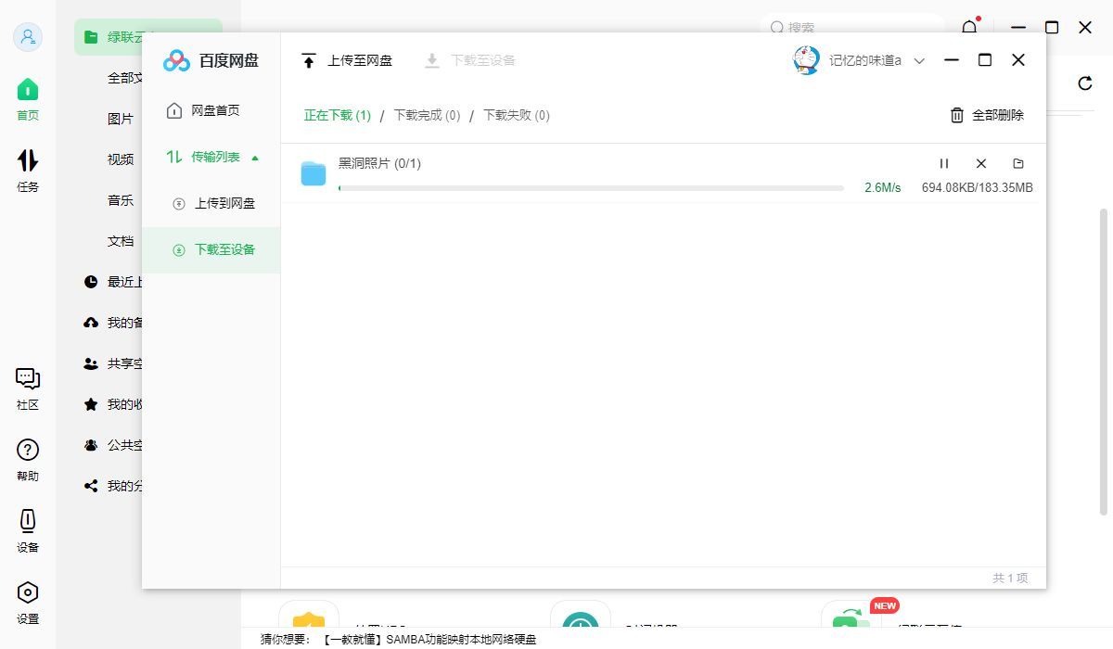Click the 上传至网盘 button
1113x649 pixels.
(347, 60)
